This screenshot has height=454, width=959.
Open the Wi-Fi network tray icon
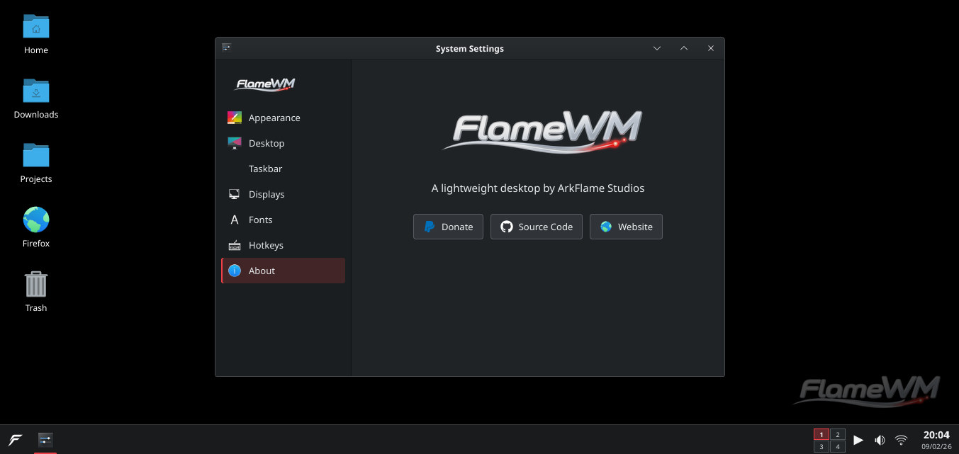[x=901, y=440]
